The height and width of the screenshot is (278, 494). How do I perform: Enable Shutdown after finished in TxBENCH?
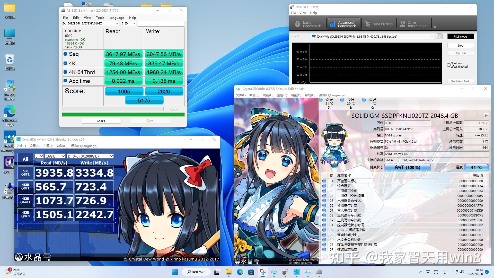tap(449, 65)
